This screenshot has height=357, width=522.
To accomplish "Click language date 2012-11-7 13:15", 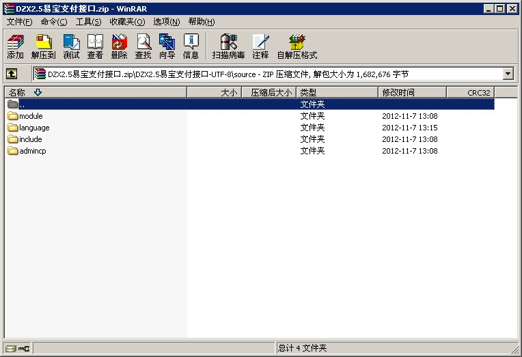I will (x=410, y=128).
